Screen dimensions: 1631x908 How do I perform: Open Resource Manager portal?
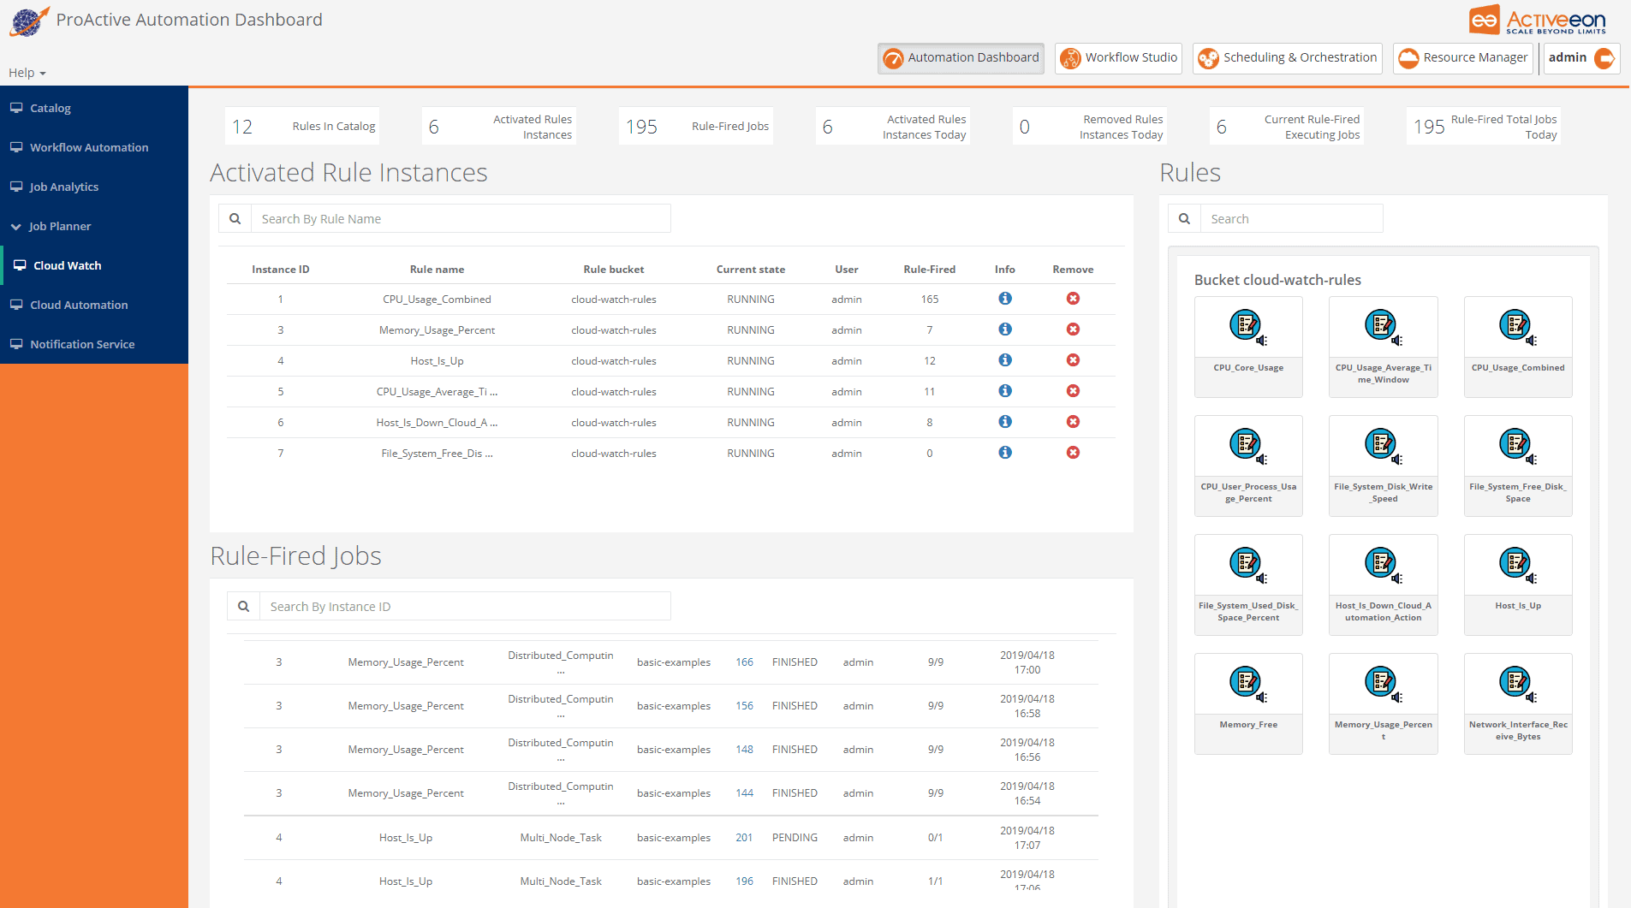tap(1462, 58)
